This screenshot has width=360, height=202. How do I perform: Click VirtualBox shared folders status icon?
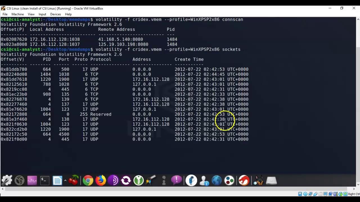pos(320,194)
